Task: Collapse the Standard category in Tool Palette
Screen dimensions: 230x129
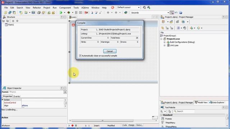Action: tap(161, 115)
